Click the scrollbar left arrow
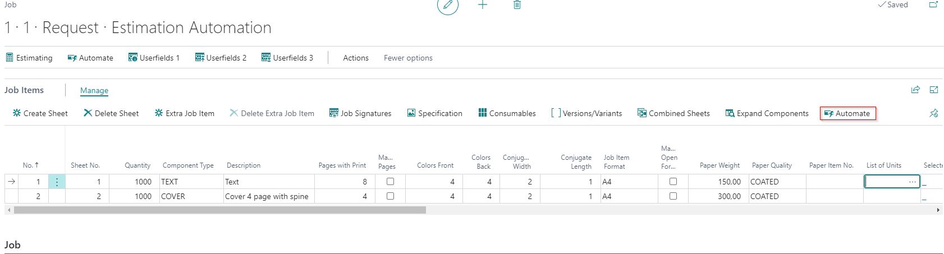The image size is (944, 254). (x=8, y=210)
